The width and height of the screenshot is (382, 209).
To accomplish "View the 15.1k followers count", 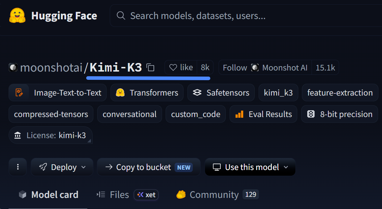I will pyautogui.click(x=325, y=68).
